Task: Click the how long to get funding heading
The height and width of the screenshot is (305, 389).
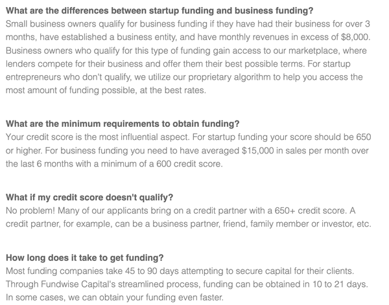Action: tap(84, 258)
